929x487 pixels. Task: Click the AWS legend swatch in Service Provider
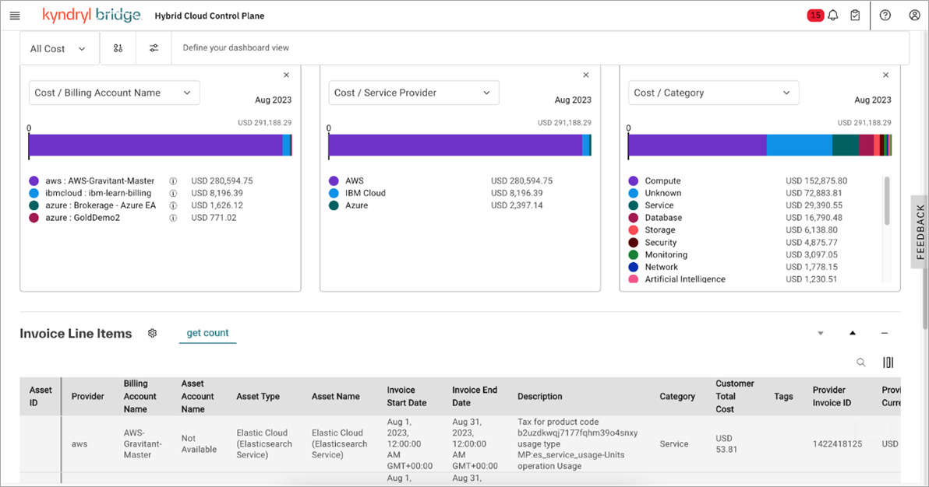point(334,181)
